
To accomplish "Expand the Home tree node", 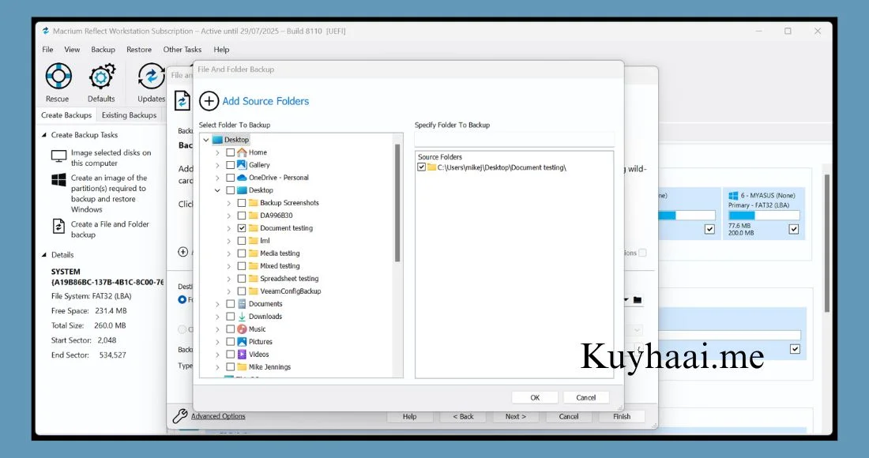I will tap(217, 152).
